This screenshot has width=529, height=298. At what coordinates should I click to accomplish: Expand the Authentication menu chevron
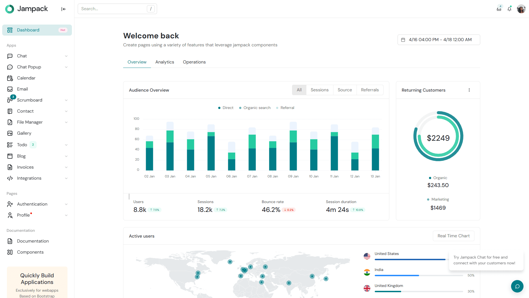66,204
